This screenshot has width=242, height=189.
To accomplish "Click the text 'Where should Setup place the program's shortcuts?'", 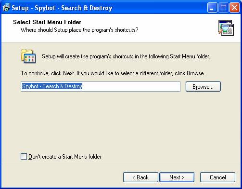I will 79,30.
